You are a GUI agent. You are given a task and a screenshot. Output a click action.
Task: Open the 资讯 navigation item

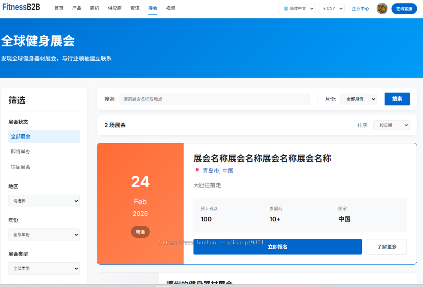coord(135,8)
